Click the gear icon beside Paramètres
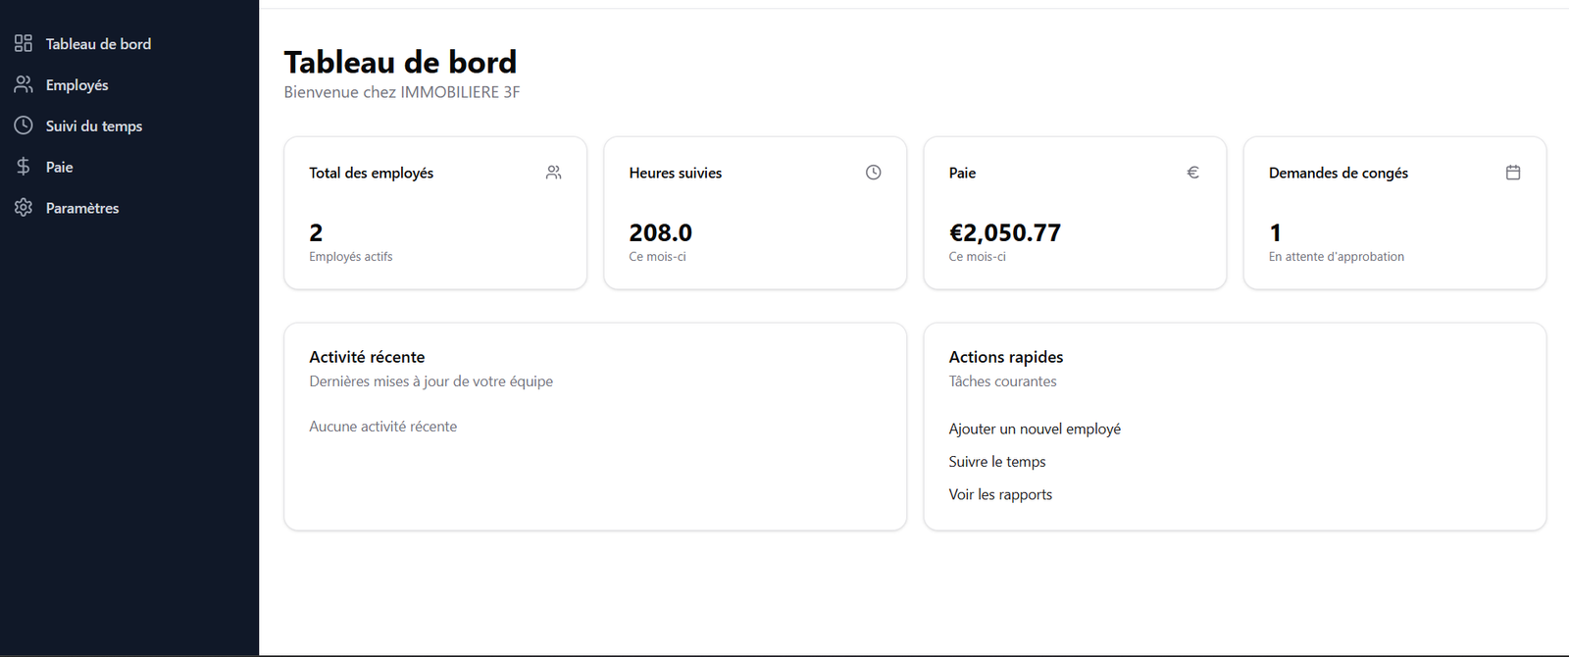 point(24,208)
